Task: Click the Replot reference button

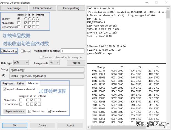Action: pos(15,112)
